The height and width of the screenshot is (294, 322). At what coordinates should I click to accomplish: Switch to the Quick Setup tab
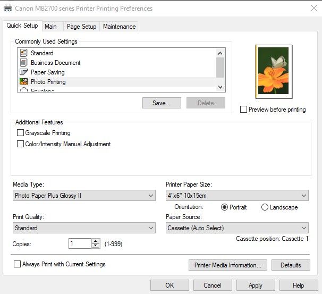point(22,26)
